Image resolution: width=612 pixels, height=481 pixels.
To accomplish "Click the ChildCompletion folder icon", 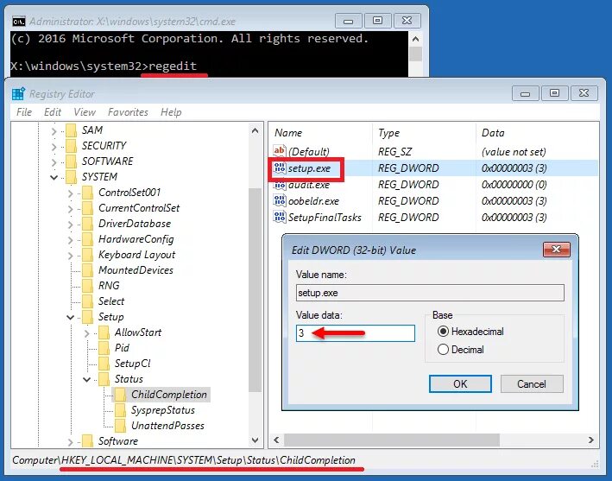I will [121, 396].
